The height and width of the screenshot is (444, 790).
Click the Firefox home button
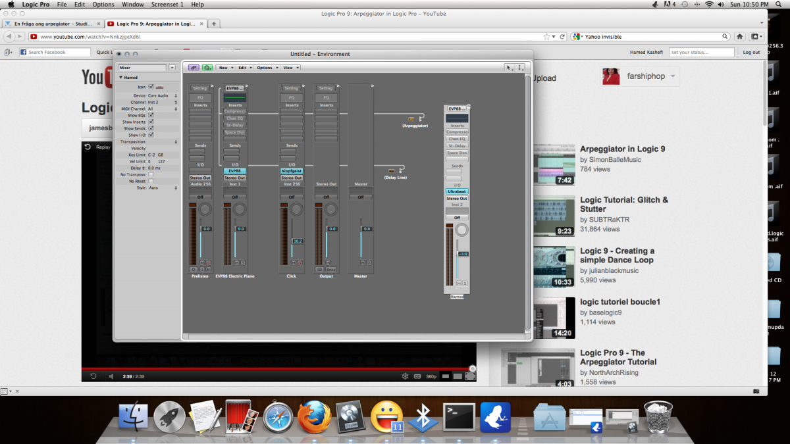[740, 37]
